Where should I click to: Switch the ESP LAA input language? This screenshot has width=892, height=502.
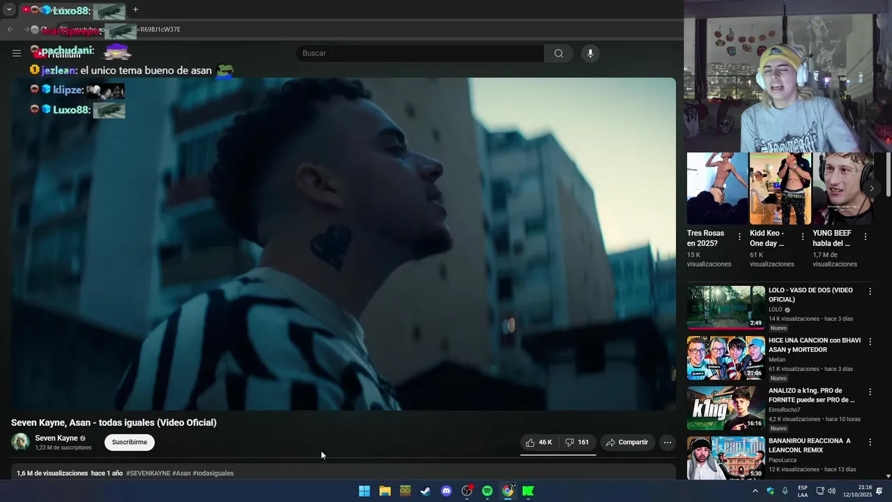click(x=803, y=491)
